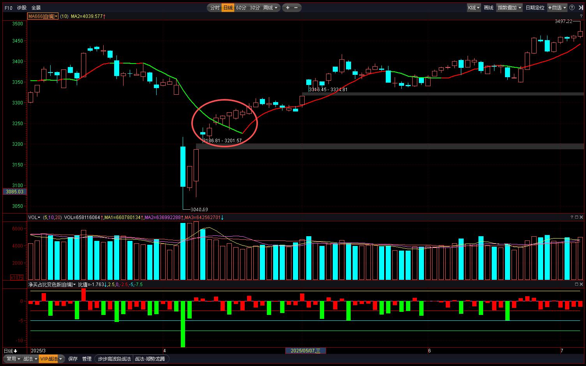Select the 步步高波段战法 strategy
586x366 pixels.
tap(114, 359)
